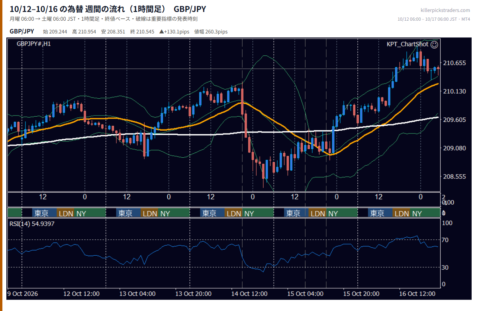Open the killerpickstraders.com link

445,10
